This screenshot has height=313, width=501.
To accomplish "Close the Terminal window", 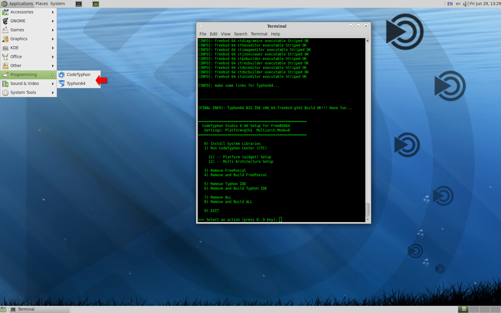I will coord(366,26).
